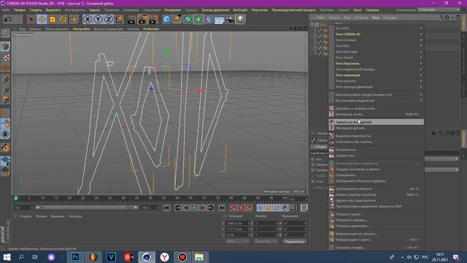Toggle Parameter 'P' keyframe button
This screenshot has height=263, width=467.
point(285,207)
